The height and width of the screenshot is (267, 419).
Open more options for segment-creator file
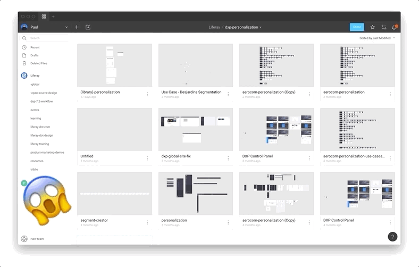pyautogui.click(x=147, y=222)
